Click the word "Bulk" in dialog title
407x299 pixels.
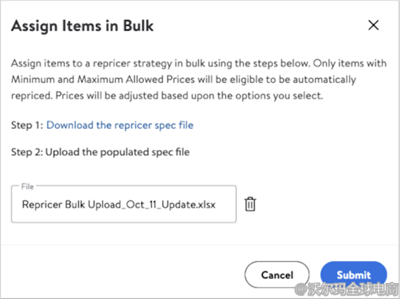coord(137,26)
